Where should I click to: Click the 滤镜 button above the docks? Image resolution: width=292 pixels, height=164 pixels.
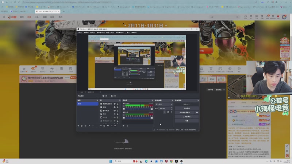point(114,96)
